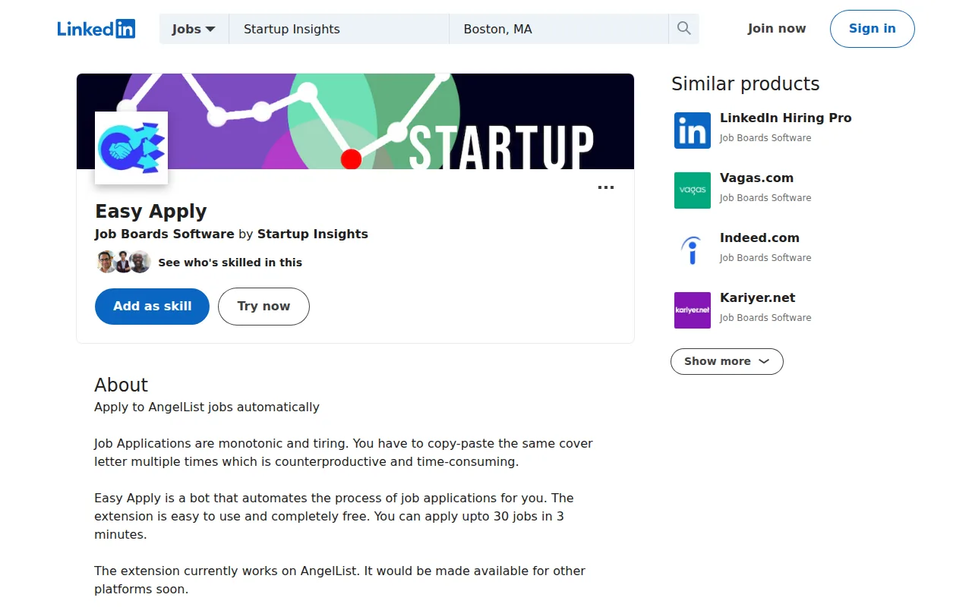The image size is (972, 607).
Task: Open LinkedIn Hiring Pro product title
Action: pyautogui.click(x=786, y=118)
